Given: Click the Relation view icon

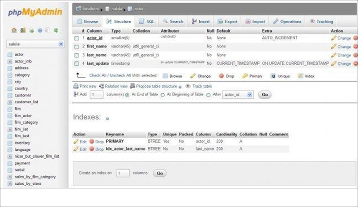Looking at the screenshot, I should pos(101,86).
